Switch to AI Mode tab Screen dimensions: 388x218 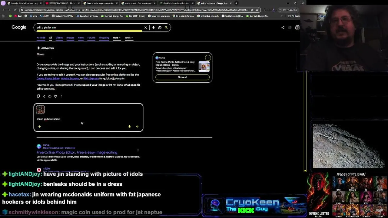coord(41,38)
